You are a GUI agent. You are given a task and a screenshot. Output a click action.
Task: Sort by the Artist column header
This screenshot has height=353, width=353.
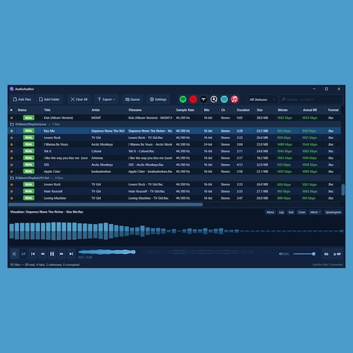pyautogui.click(x=95, y=110)
